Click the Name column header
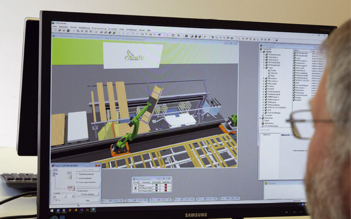 point(296,50)
